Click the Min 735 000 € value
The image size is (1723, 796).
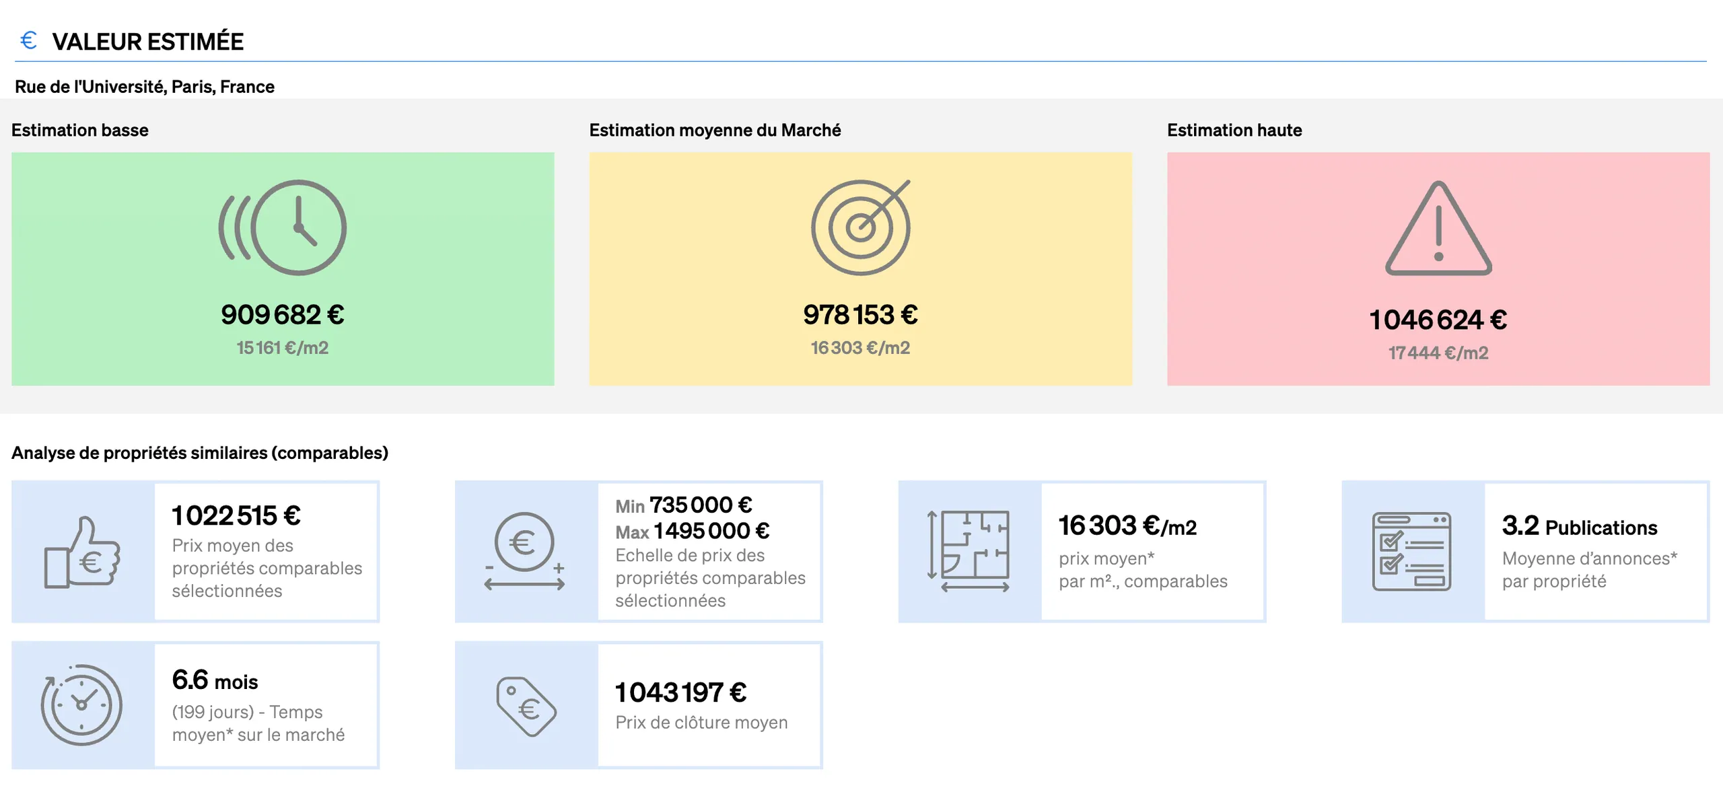click(684, 505)
